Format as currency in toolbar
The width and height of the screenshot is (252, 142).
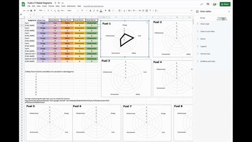(48, 11)
